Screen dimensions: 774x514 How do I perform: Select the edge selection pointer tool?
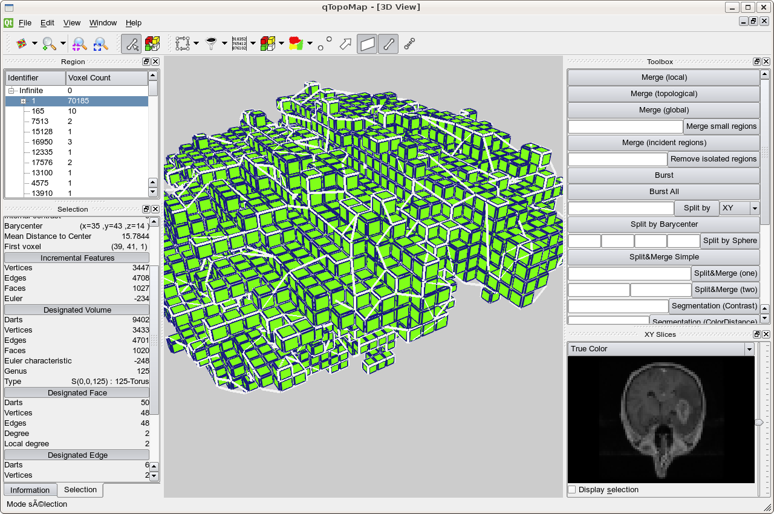(x=131, y=44)
